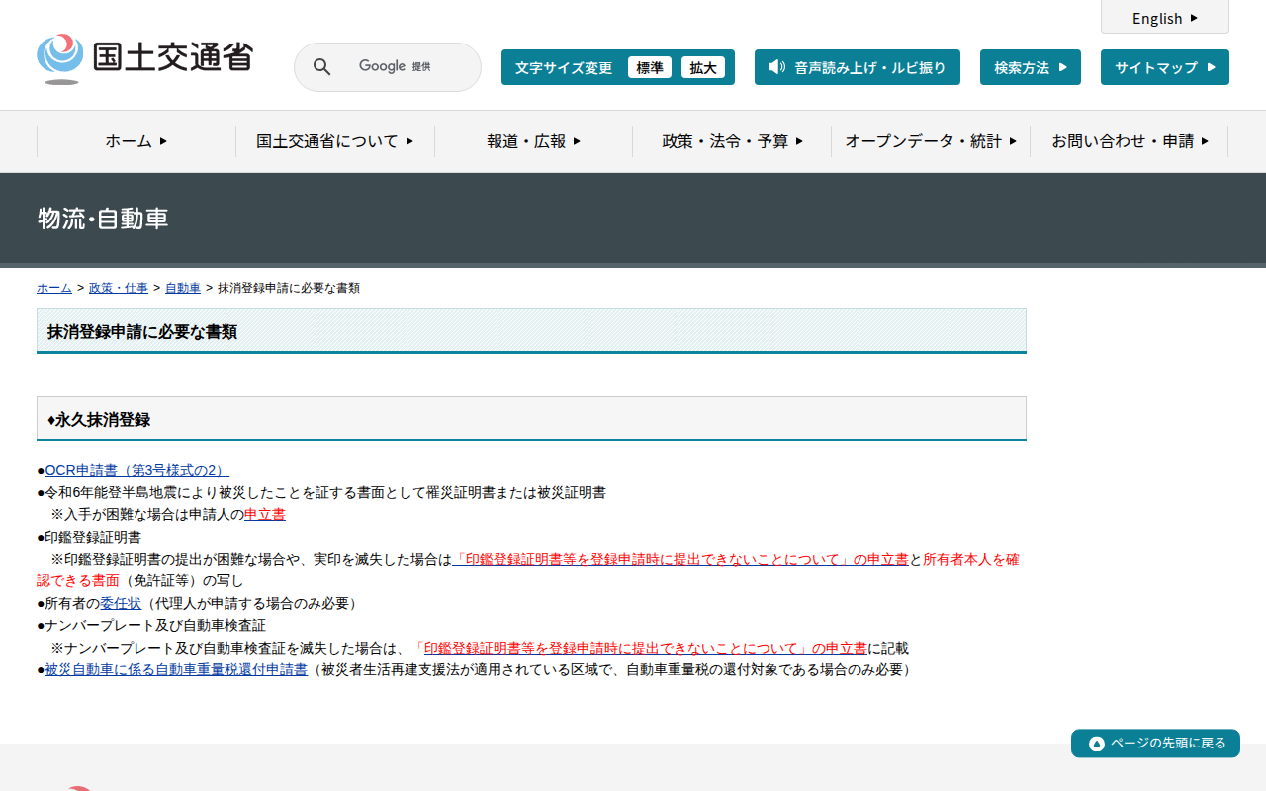The image size is (1266, 791).
Task: Click the 自動車 breadcrumb link
Action: click(x=182, y=288)
